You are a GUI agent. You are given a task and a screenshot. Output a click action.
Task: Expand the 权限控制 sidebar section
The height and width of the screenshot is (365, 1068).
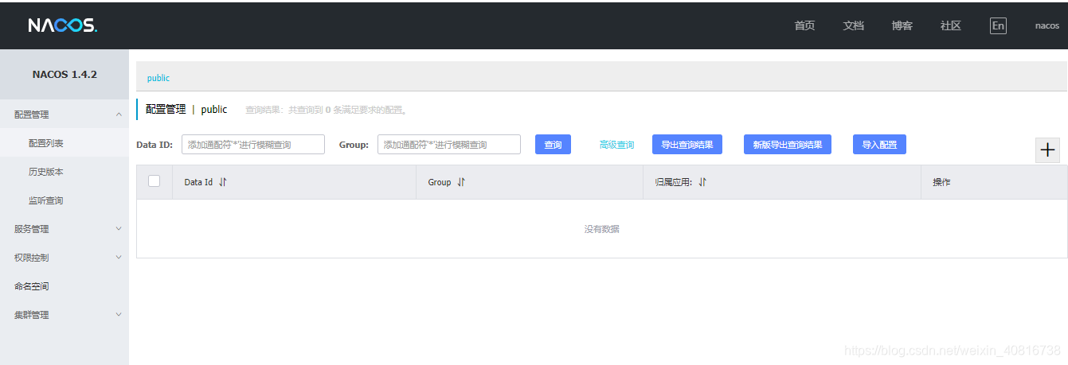pos(65,258)
